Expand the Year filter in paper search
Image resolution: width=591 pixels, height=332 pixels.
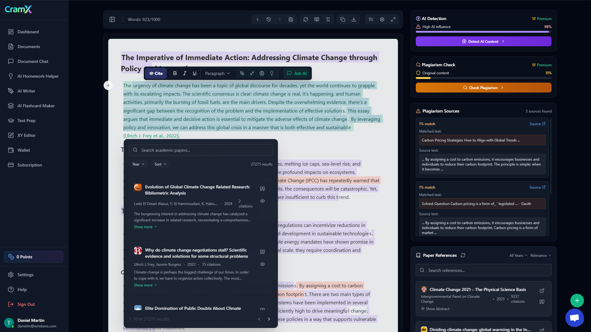tap(138, 164)
